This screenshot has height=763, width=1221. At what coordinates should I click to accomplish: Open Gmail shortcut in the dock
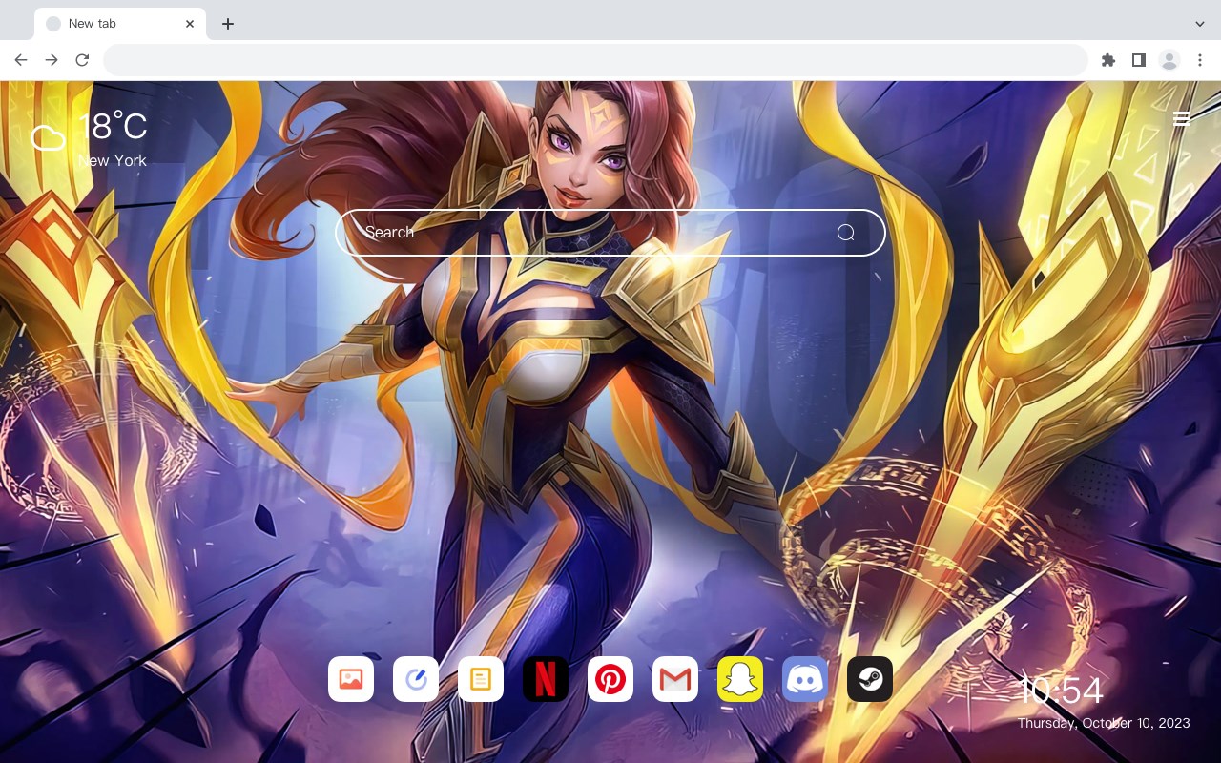(x=675, y=679)
